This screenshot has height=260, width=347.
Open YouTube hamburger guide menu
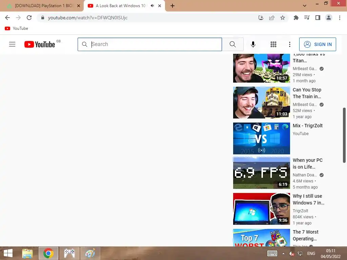pyautogui.click(x=12, y=44)
